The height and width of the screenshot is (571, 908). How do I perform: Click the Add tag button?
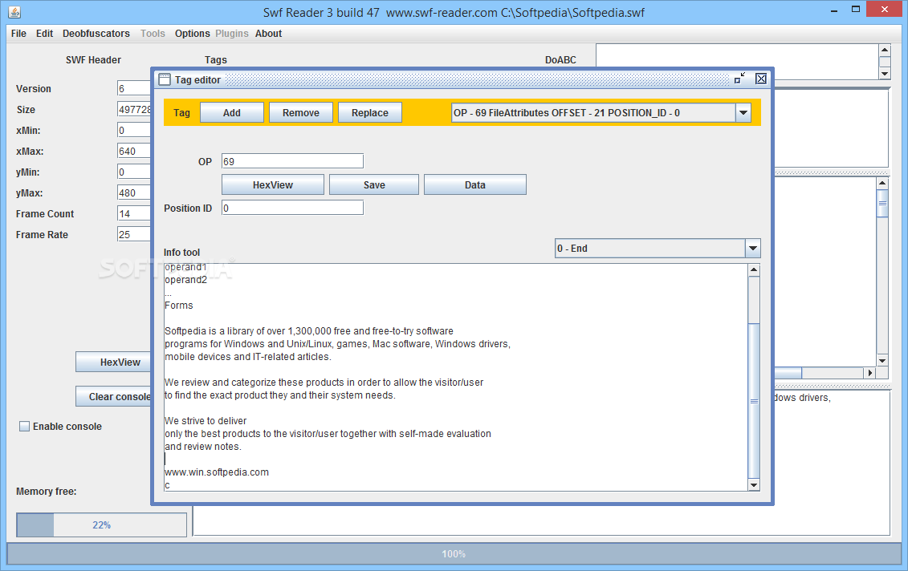pos(231,112)
